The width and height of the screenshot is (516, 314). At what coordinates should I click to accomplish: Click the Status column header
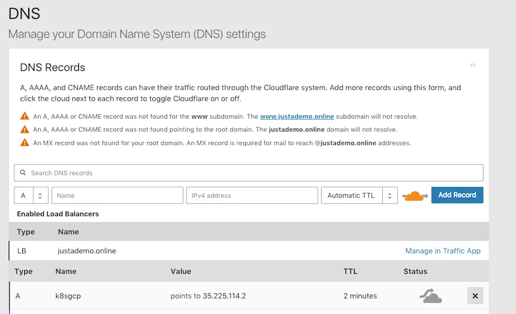pos(415,271)
